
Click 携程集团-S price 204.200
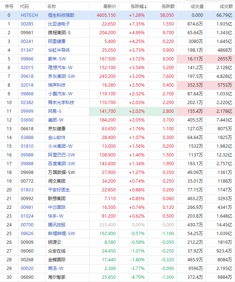point(108,33)
